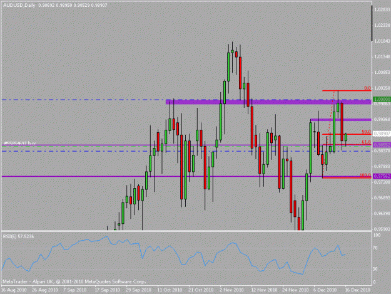This screenshot has width=391, height=294.
Task: Click the 0.96893 price scale label
Action: coord(382,198)
